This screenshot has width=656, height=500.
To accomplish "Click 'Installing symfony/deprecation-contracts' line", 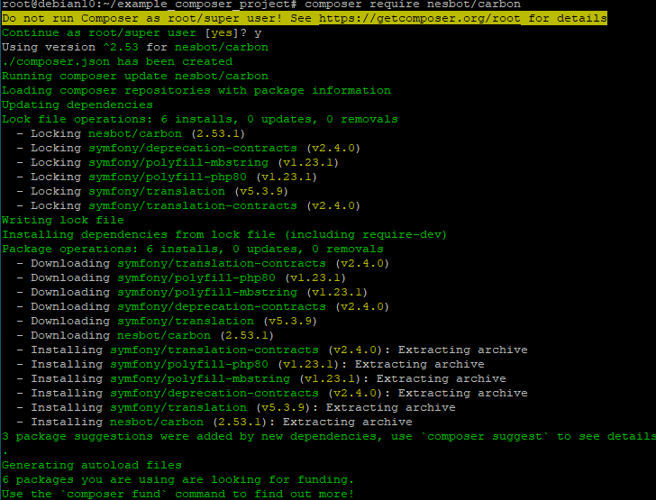I will click(x=272, y=394).
